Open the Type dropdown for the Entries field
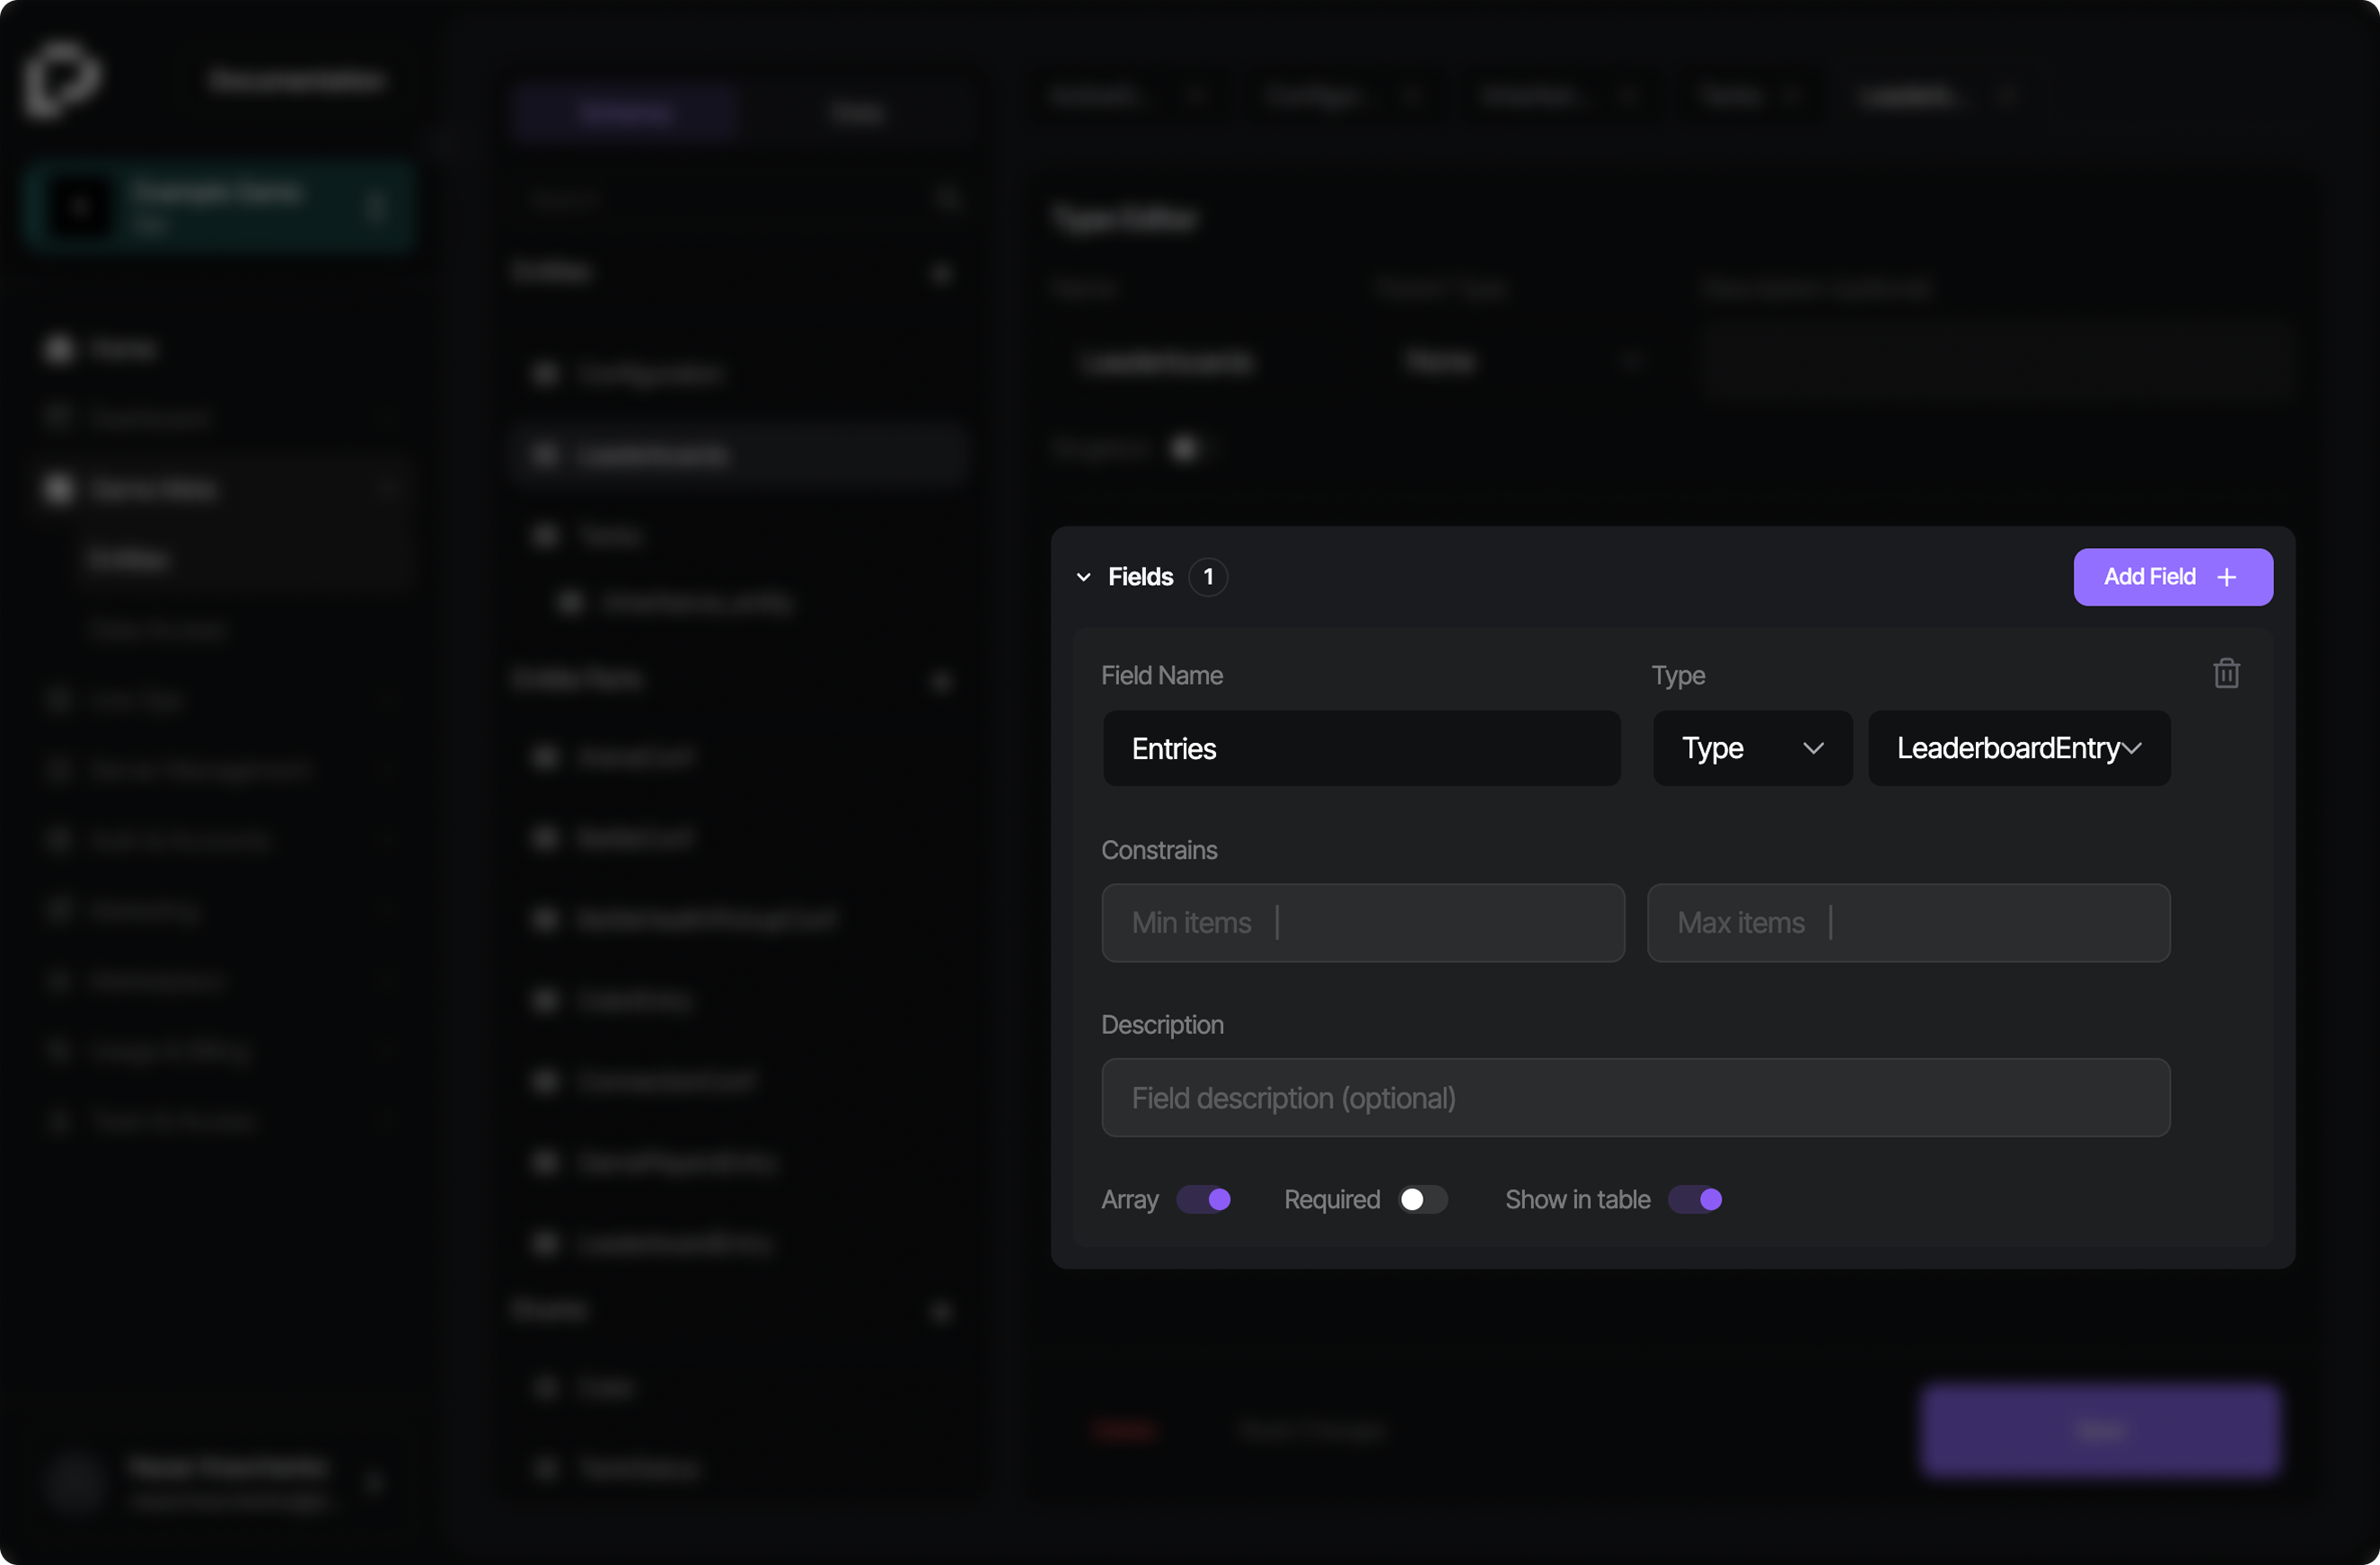2380x1565 pixels. [x=1752, y=748]
